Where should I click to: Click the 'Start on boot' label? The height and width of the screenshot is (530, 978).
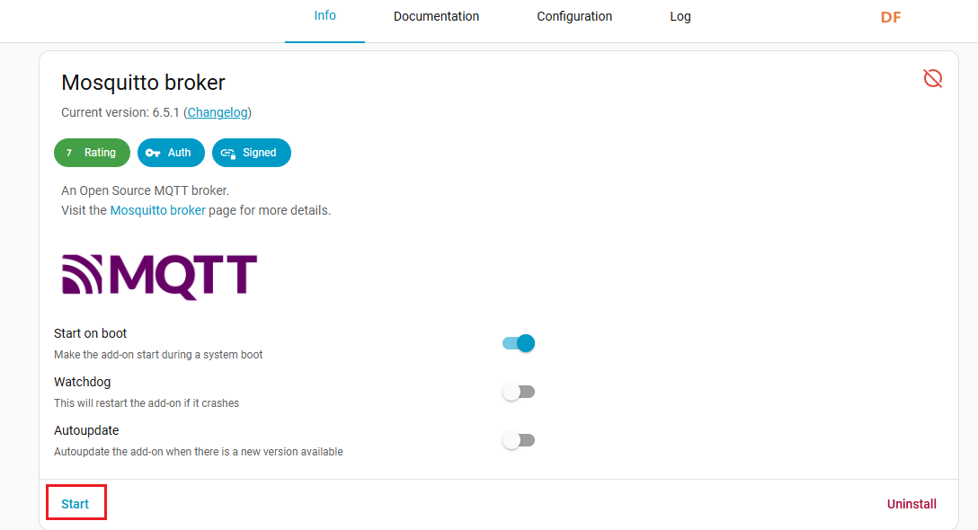(x=91, y=333)
